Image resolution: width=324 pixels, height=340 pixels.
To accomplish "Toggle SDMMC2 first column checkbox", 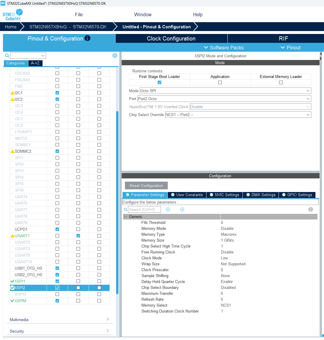I will pos(57,151).
